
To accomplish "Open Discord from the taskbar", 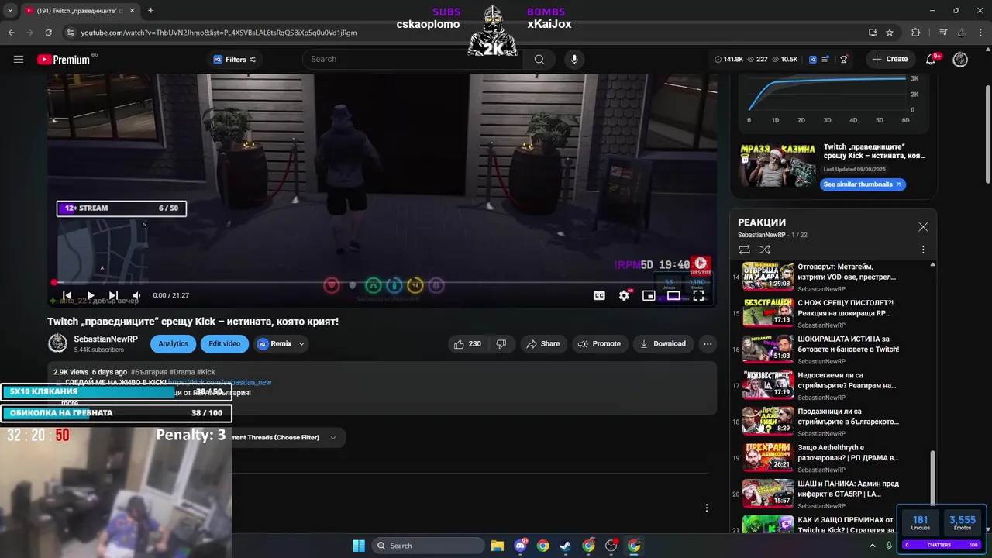I will click(520, 546).
